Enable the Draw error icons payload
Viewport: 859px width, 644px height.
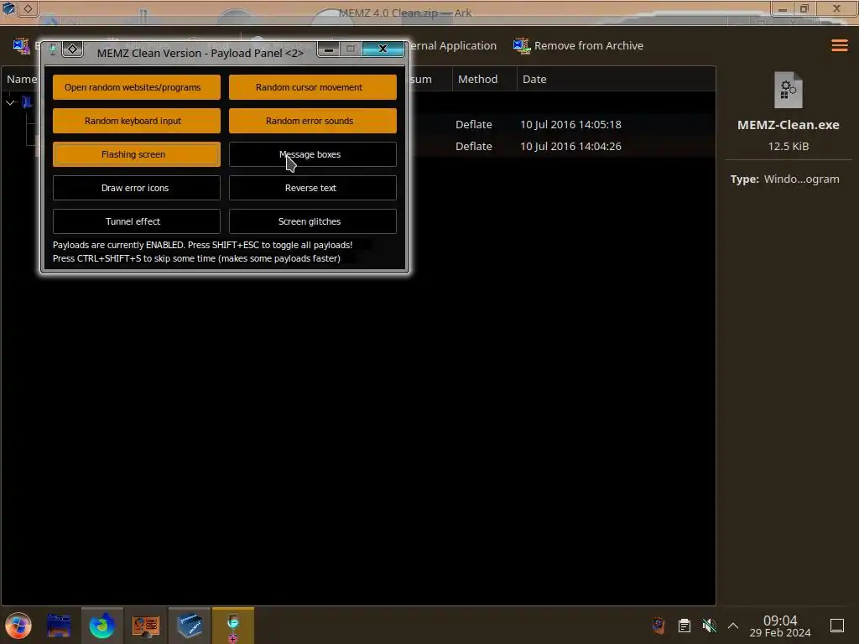click(137, 188)
